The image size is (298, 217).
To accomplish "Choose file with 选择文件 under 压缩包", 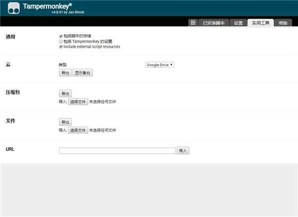I will pyautogui.click(x=77, y=102).
